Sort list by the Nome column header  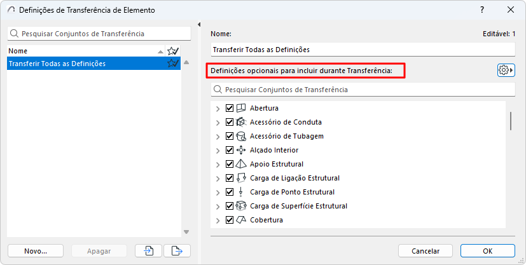(x=83, y=51)
